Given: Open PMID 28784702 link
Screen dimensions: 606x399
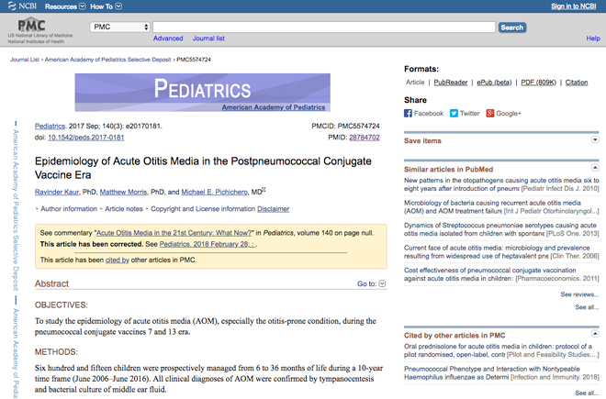Looking at the screenshot, I should pyautogui.click(x=365, y=138).
